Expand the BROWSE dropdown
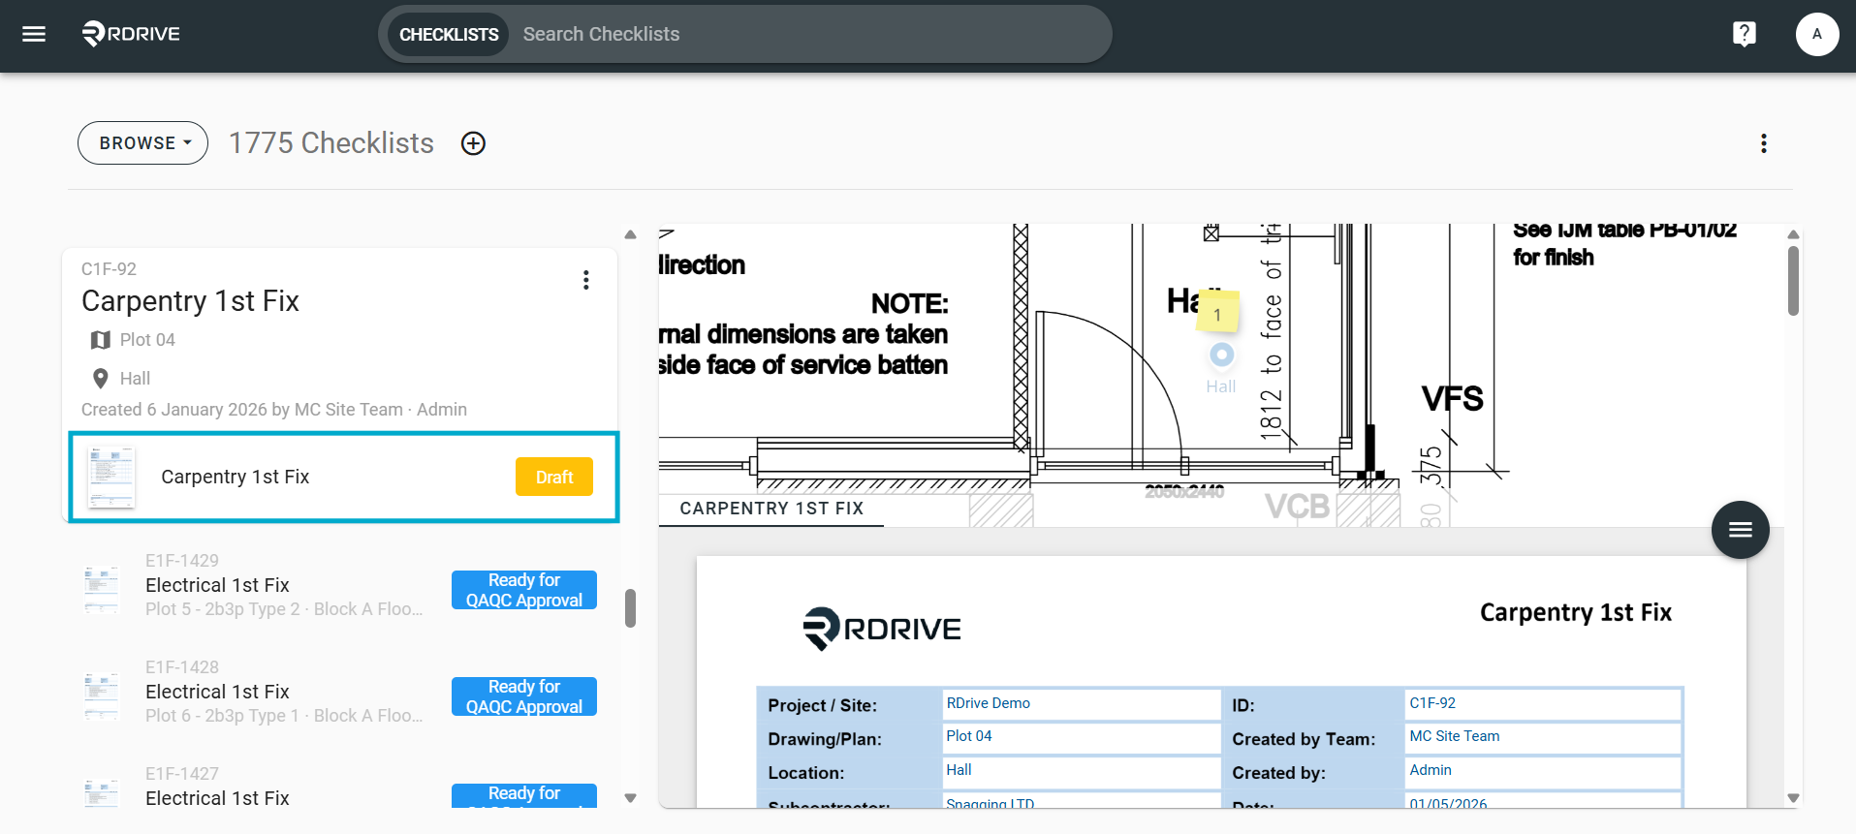Screen dimensions: 1856x834 click(x=142, y=143)
